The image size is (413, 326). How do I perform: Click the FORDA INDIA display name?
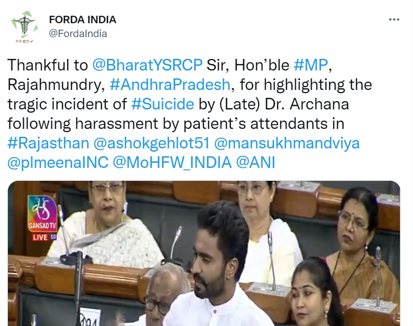pos(83,20)
